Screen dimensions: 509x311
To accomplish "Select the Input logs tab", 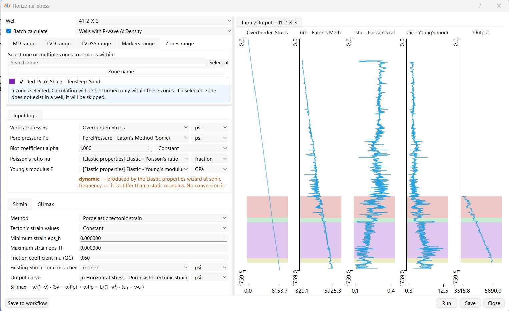I will click(25, 116).
